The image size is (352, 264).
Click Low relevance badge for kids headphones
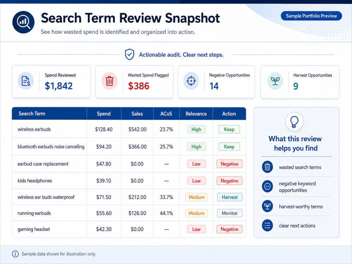(x=196, y=181)
